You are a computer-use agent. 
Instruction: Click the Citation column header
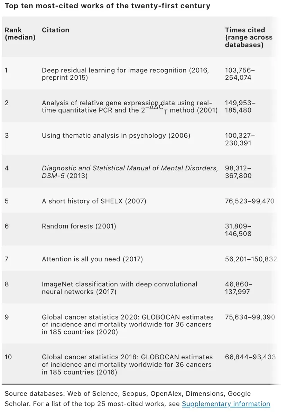pos(55,30)
